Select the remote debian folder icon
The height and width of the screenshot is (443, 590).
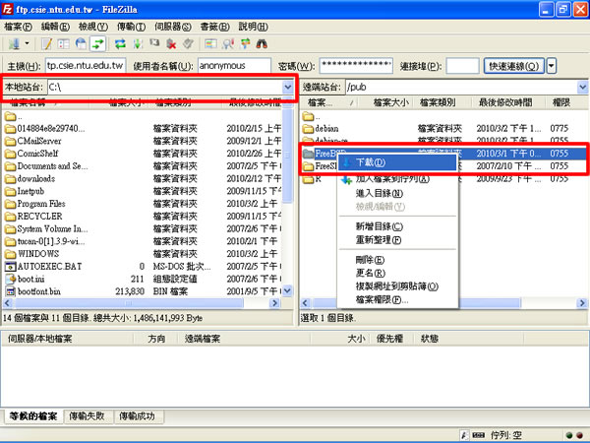(x=308, y=129)
